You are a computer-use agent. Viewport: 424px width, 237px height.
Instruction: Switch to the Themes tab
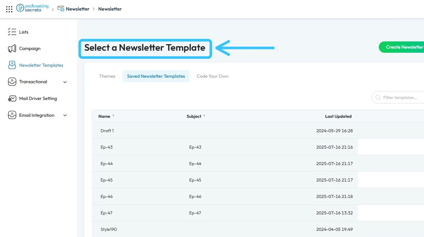point(107,76)
